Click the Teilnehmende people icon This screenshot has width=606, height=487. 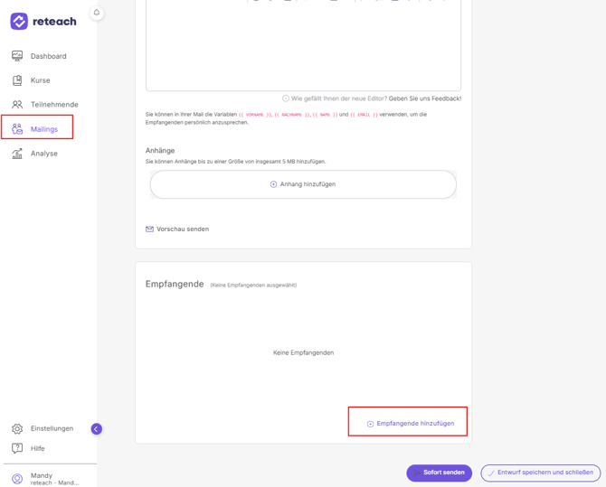point(17,104)
